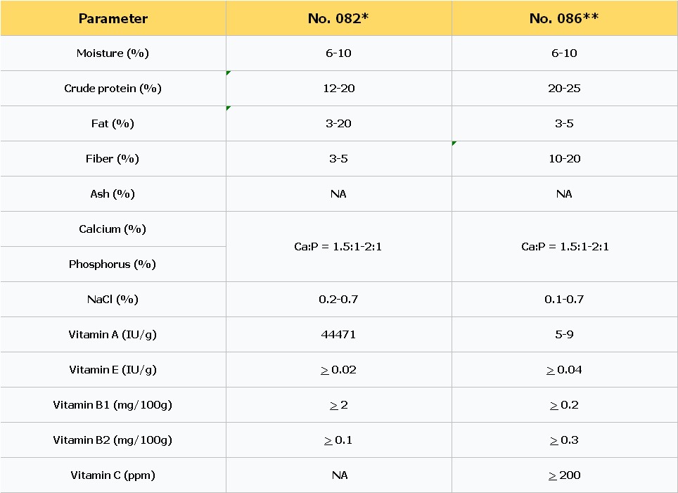Click the green comment marker in Fat row
This screenshot has width=678, height=493.
(229, 108)
